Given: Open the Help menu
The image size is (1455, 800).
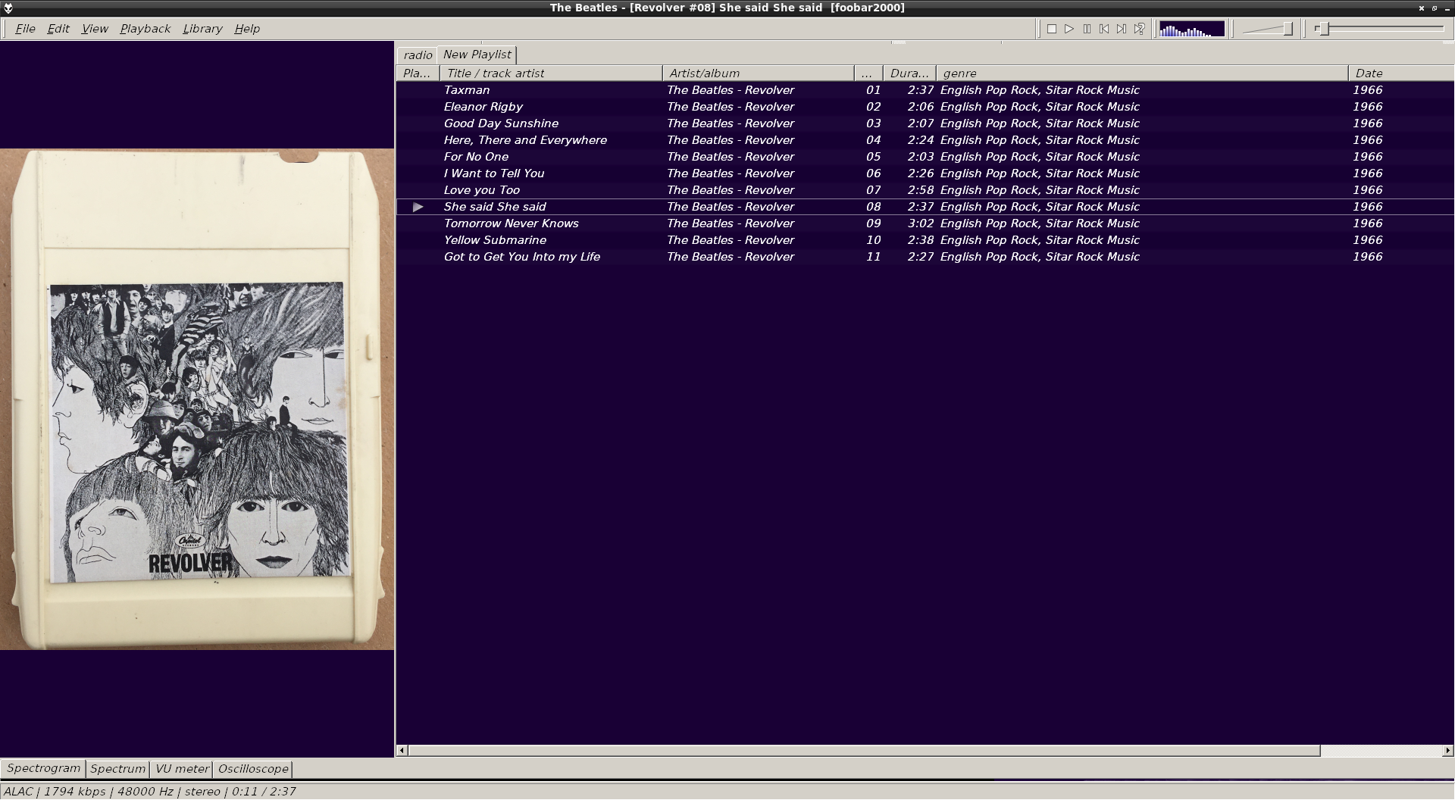Looking at the screenshot, I should [x=247, y=29].
